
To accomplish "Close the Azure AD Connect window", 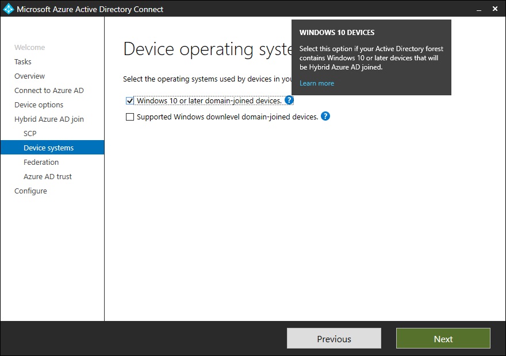I will (x=495, y=9).
